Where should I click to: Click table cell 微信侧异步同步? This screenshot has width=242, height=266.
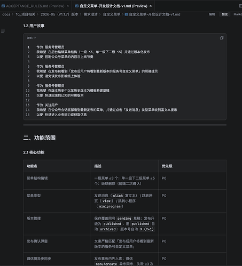[x=39, y=259]
